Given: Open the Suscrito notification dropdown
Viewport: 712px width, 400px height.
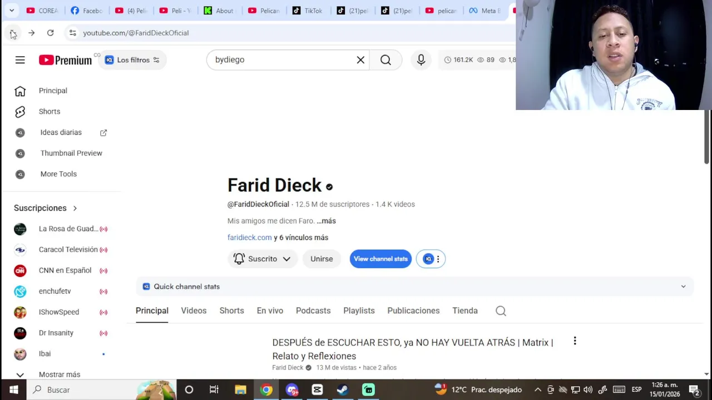Looking at the screenshot, I should point(262,259).
